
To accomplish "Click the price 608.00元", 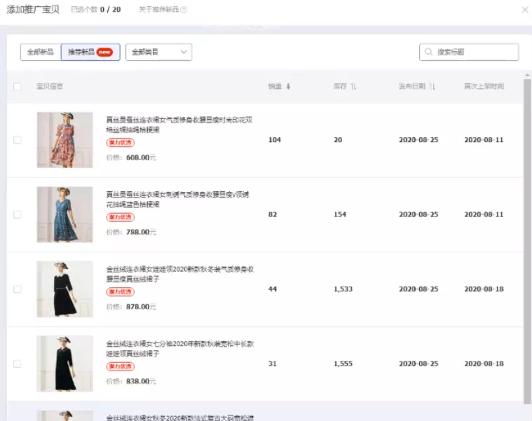I will pyautogui.click(x=141, y=158).
